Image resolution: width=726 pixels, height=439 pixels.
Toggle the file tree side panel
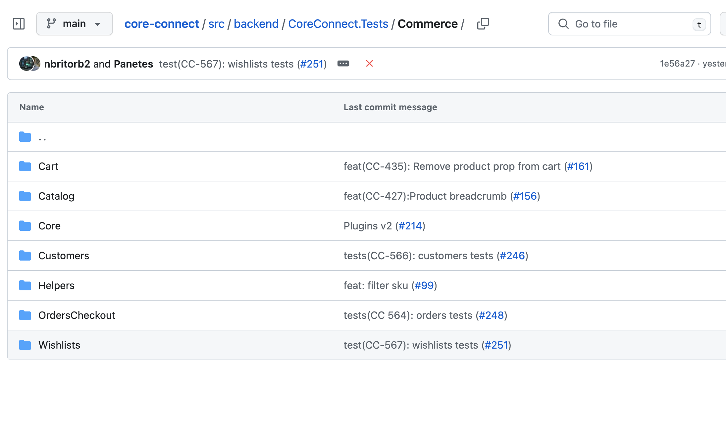tap(19, 24)
